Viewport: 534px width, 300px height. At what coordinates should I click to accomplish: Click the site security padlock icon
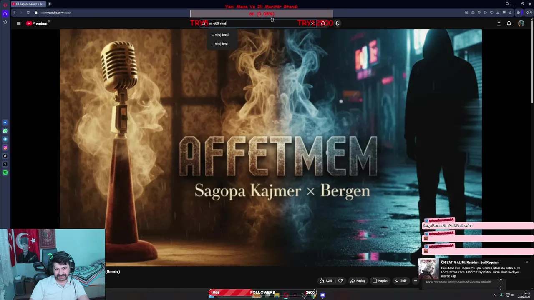[x=36, y=12]
